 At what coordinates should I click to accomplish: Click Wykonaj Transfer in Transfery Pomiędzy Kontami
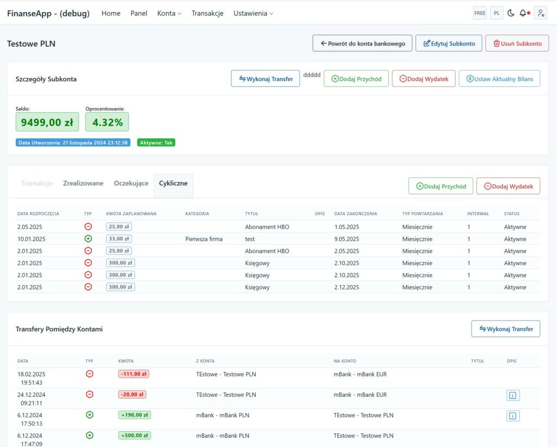(505, 329)
